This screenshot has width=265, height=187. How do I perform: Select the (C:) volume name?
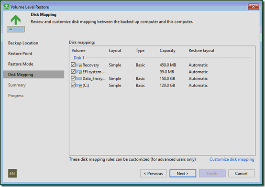click(86, 85)
